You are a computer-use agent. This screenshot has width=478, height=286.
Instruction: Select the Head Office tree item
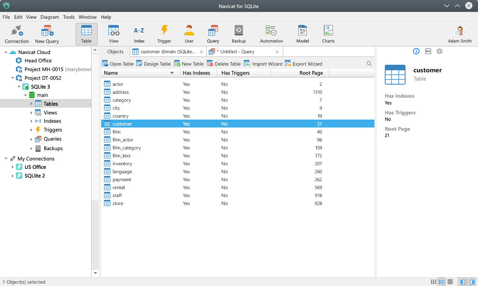(x=38, y=60)
